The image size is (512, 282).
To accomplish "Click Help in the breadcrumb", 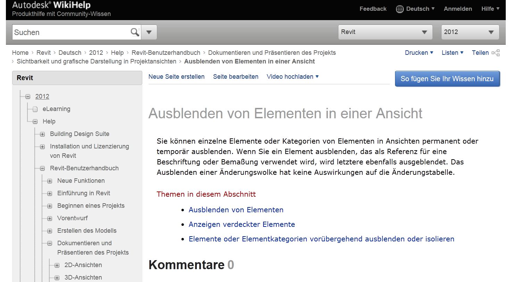I will pyautogui.click(x=117, y=53).
